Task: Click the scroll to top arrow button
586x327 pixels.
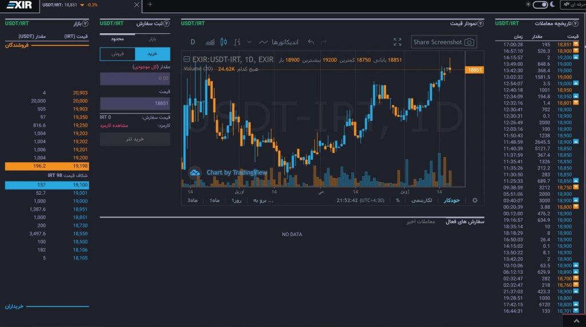Action: tap(577, 321)
